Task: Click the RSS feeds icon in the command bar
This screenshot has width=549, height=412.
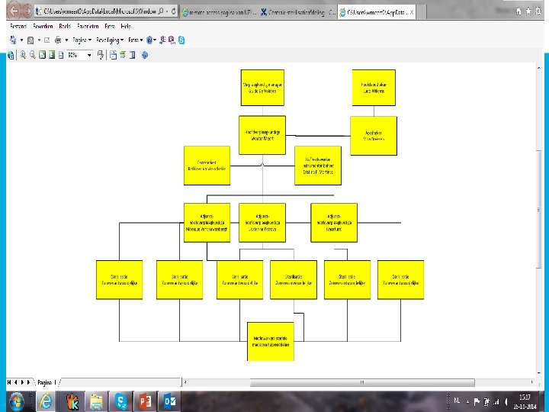Action: tap(30, 40)
